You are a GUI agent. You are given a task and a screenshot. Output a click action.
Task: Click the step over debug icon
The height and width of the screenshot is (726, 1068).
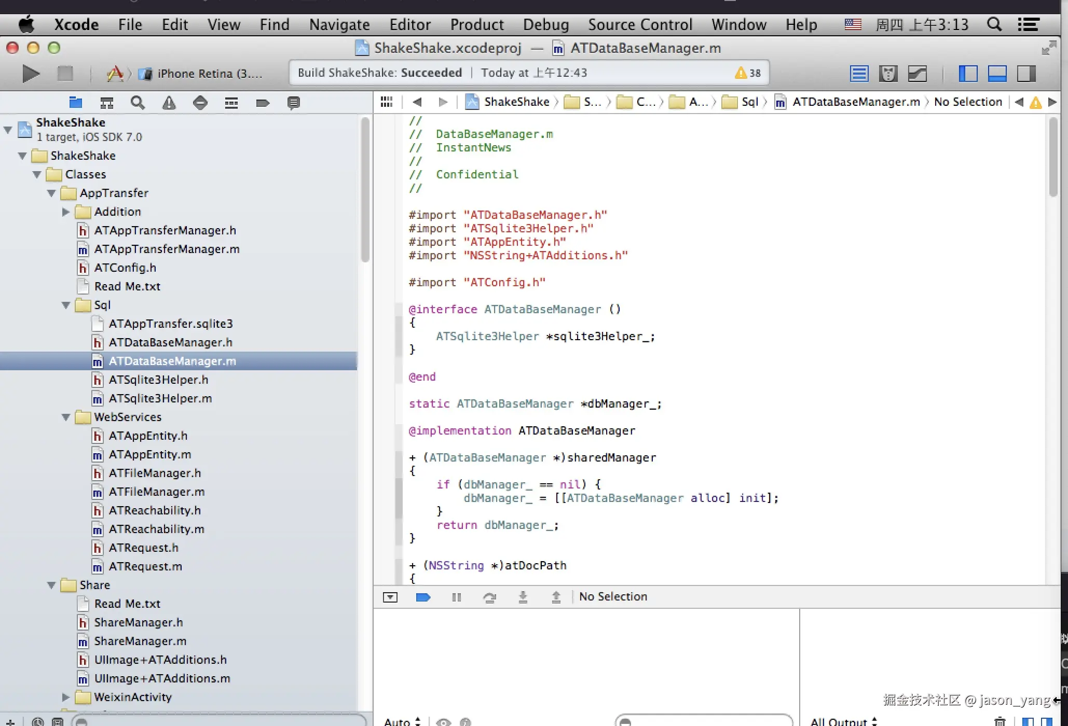coord(489,597)
